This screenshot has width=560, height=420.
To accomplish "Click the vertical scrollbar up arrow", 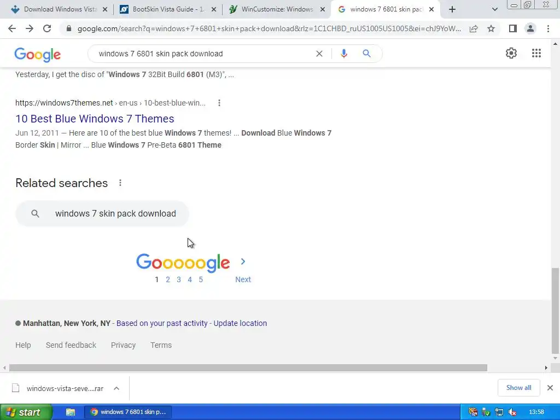I will 555,44.
